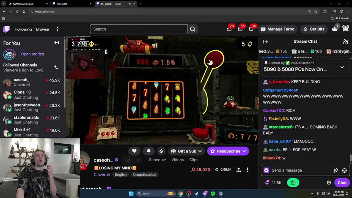
Task: Click the Manage Turbo button
Action: [x=277, y=29]
